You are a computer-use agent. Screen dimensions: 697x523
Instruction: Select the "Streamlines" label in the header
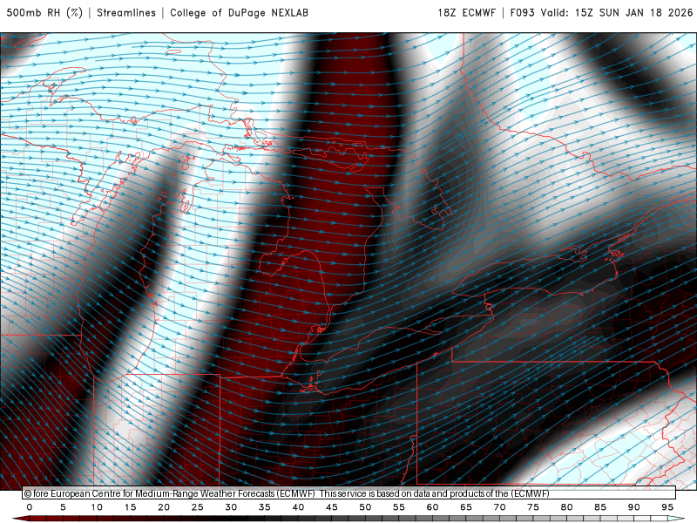[x=126, y=12]
